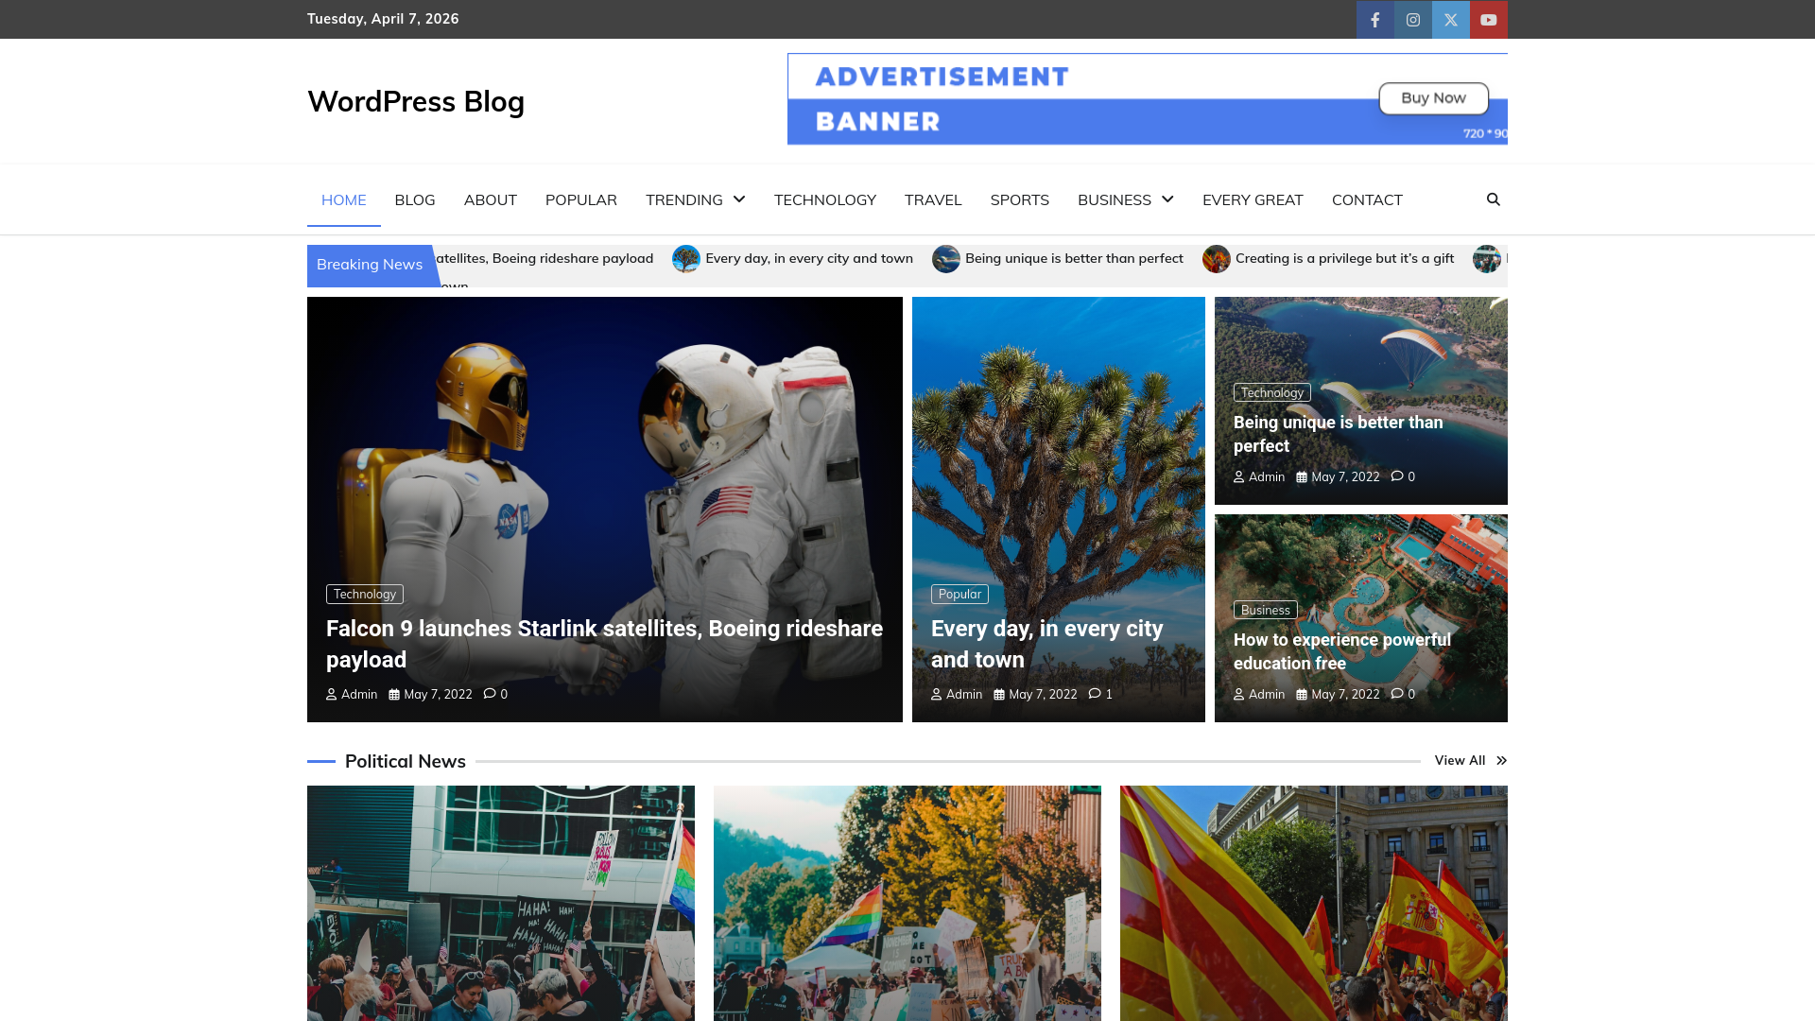Screen dimensions: 1815x1021
Task: Click the WordPress Blog site title
Action: [x=416, y=101]
